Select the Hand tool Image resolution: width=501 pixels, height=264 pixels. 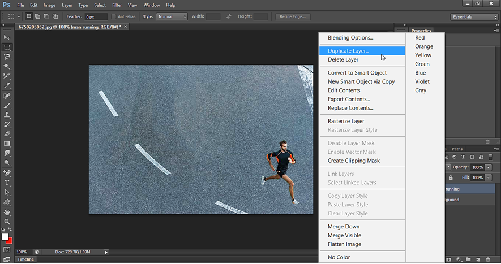[7, 212]
